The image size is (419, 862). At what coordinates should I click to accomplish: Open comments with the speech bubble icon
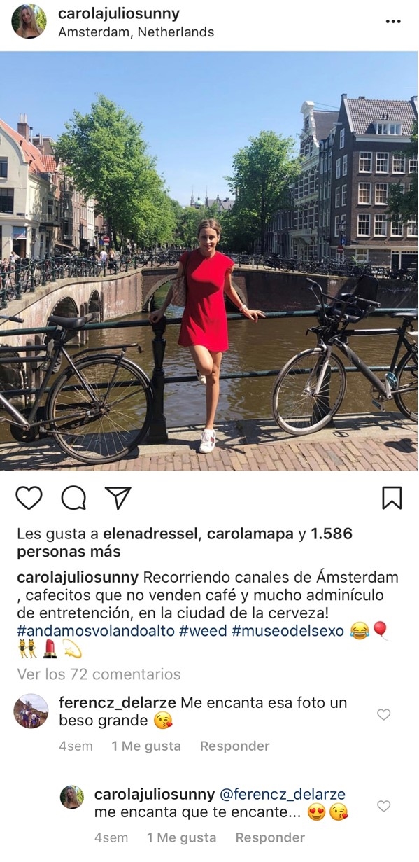[73, 498]
